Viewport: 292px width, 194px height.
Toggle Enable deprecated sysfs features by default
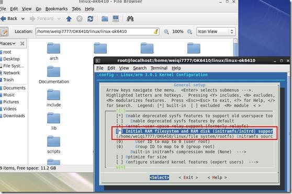tap(175, 121)
